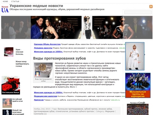
Task: Focus the search input field
Action: tap(138, 13)
